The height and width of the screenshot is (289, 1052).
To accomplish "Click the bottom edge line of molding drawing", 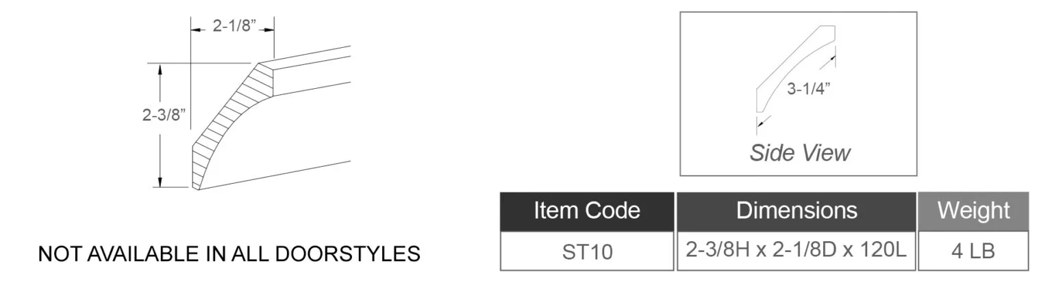I will tap(275, 175).
